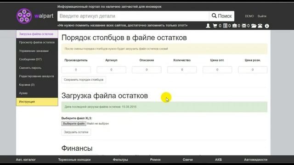Click the Цена розн. column order field
Screen dimensions: 294x165
[x=253, y=70]
